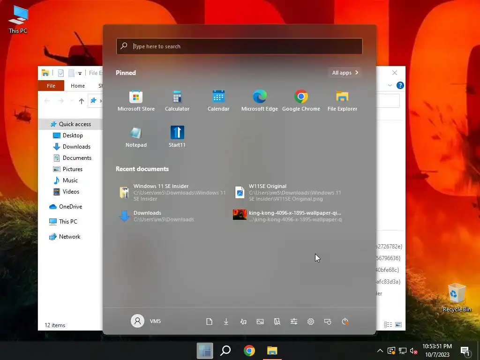Select Network in File Explorer sidebar

pos(70,237)
